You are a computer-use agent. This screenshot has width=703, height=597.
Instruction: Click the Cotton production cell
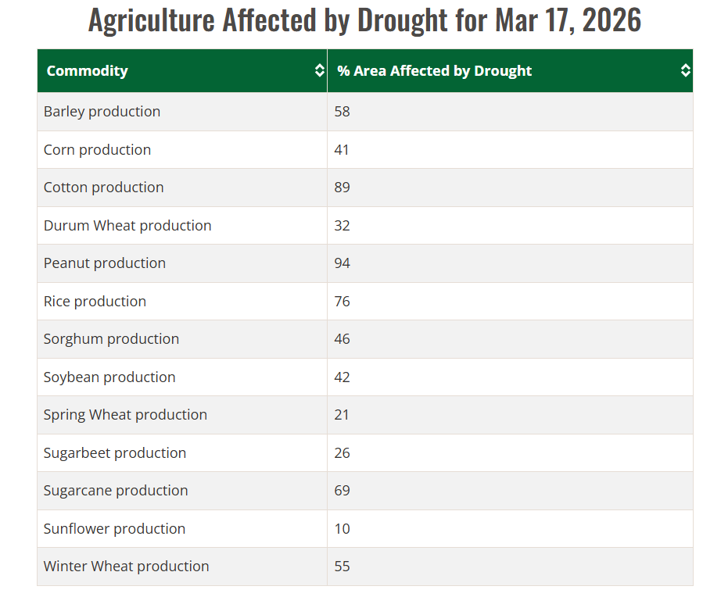click(103, 188)
